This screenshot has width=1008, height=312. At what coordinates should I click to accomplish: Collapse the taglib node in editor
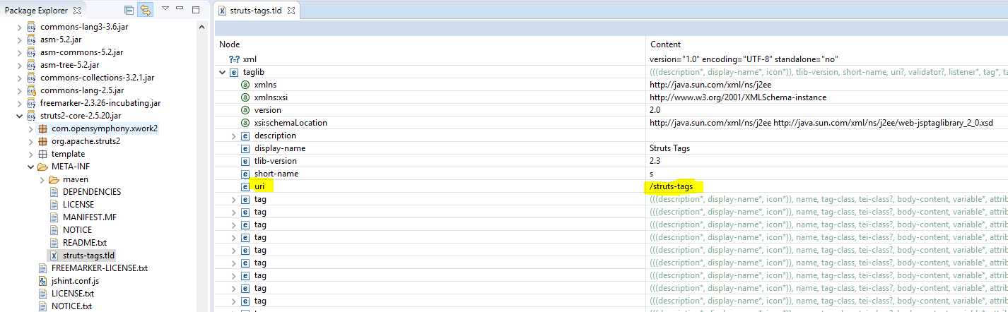tap(223, 72)
